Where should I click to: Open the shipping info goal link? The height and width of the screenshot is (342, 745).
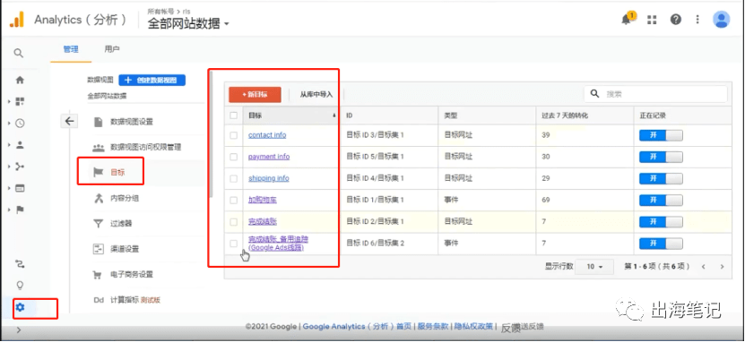coord(268,179)
